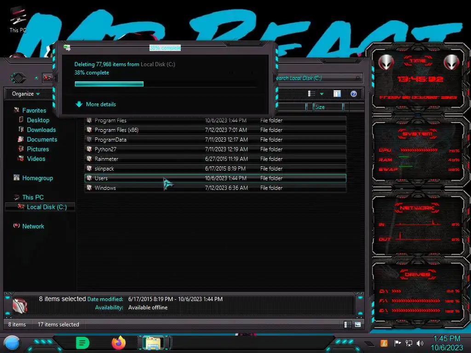The image size is (471, 353).
Task: Open the Organize dropdown menu
Action: pyautogui.click(x=26, y=94)
